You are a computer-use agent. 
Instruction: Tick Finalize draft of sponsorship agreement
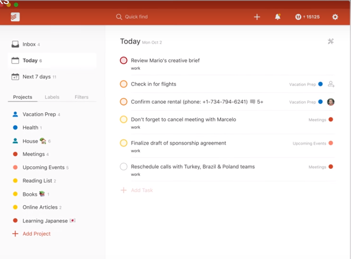pyautogui.click(x=123, y=143)
